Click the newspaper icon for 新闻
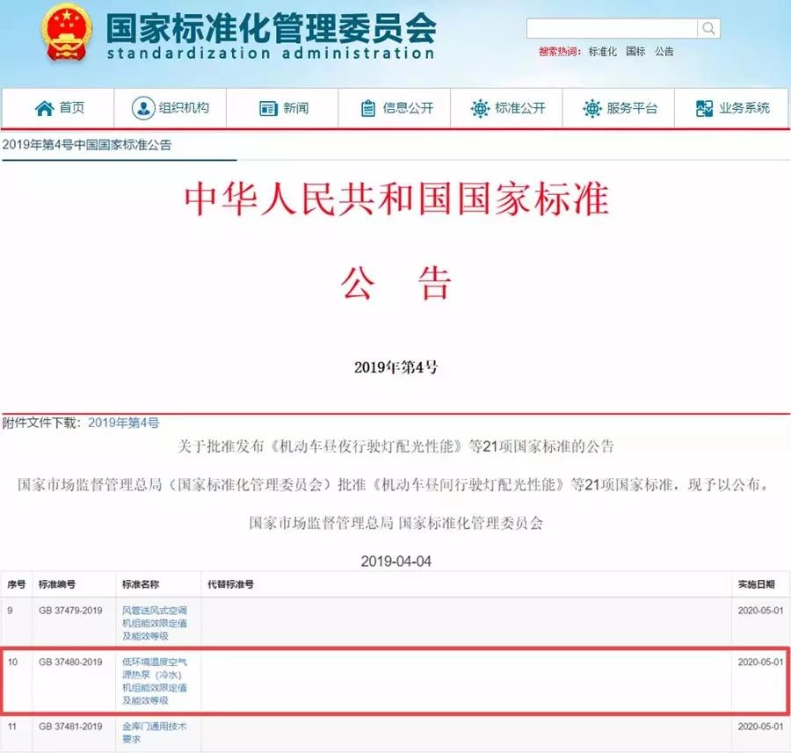791x753 pixels. coord(268,108)
